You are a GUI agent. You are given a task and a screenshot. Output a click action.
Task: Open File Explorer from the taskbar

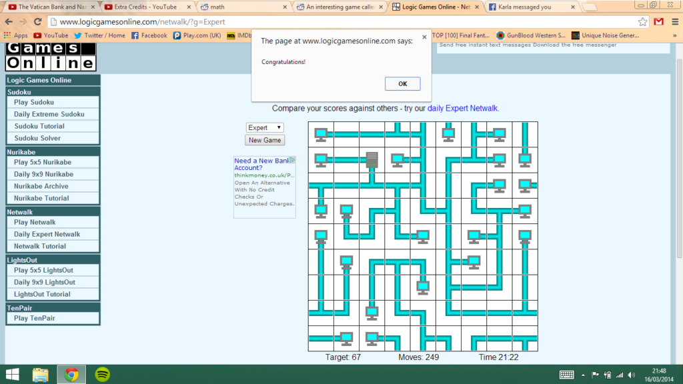pyautogui.click(x=41, y=374)
